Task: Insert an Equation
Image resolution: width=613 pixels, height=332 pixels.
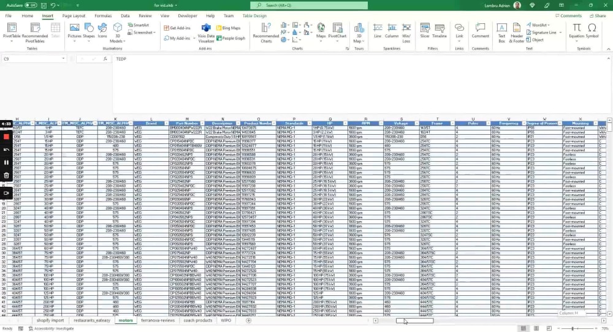Action: tap(576, 31)
